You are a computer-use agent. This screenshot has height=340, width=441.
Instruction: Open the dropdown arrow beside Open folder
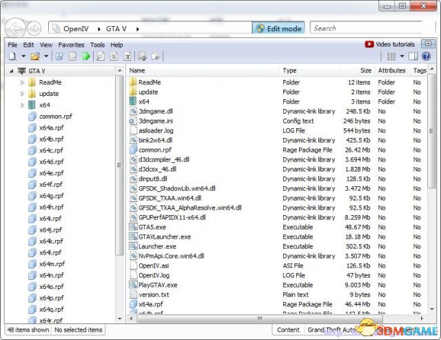point(46,57)
